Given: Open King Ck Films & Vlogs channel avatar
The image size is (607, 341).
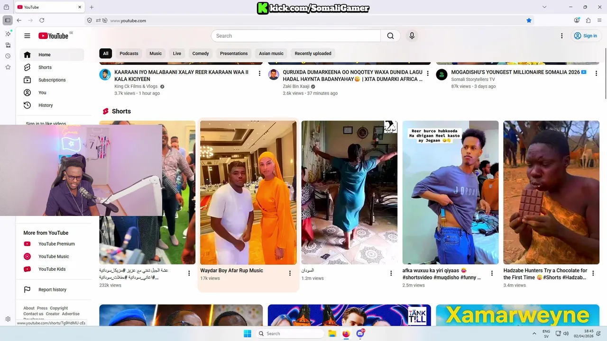Looking at the screenshot, I should point(105,75).
